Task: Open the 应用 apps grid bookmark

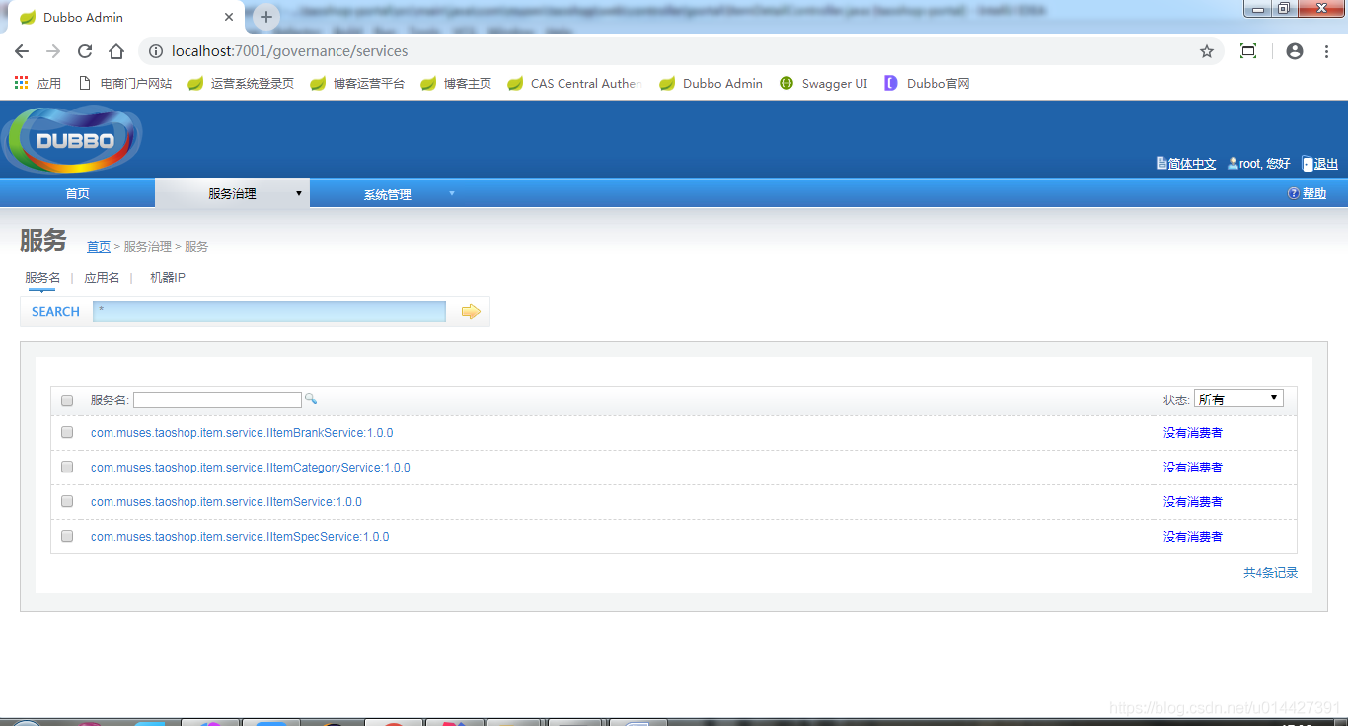Action: tap(37, 84)
